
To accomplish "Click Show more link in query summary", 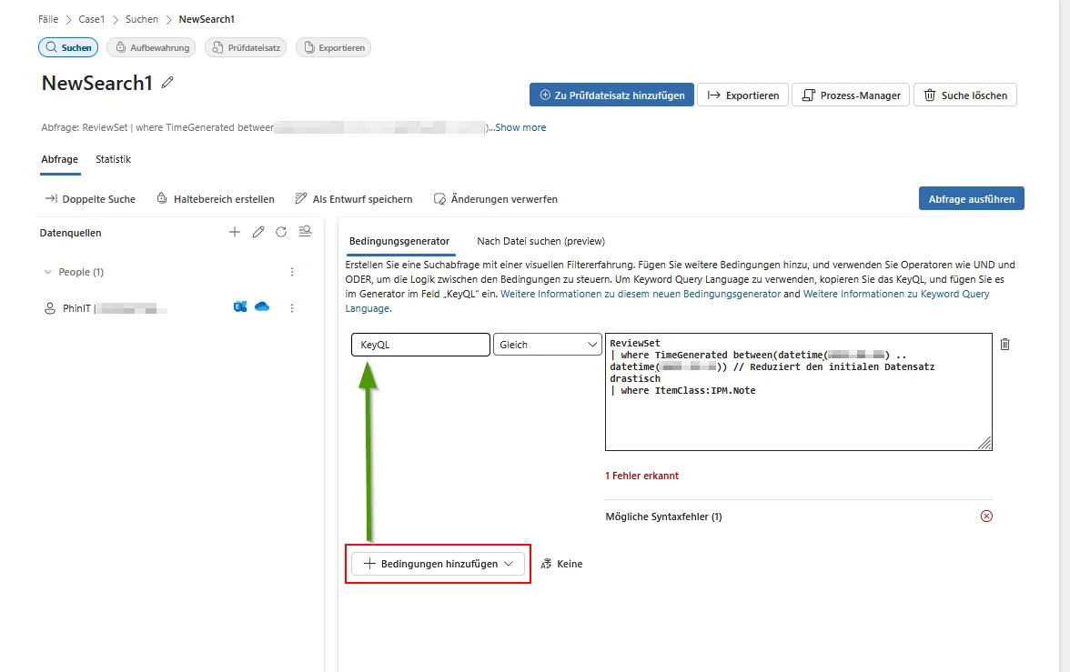I will [520, 128].
